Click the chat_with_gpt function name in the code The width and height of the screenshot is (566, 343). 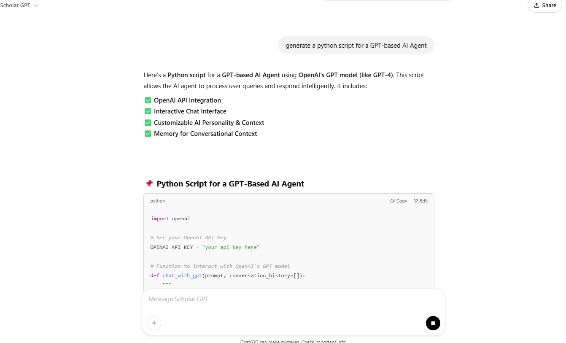[182, 275]
